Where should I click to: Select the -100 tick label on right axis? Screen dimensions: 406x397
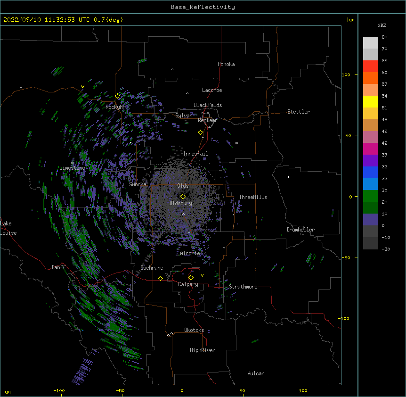click(x=345, y=318)
